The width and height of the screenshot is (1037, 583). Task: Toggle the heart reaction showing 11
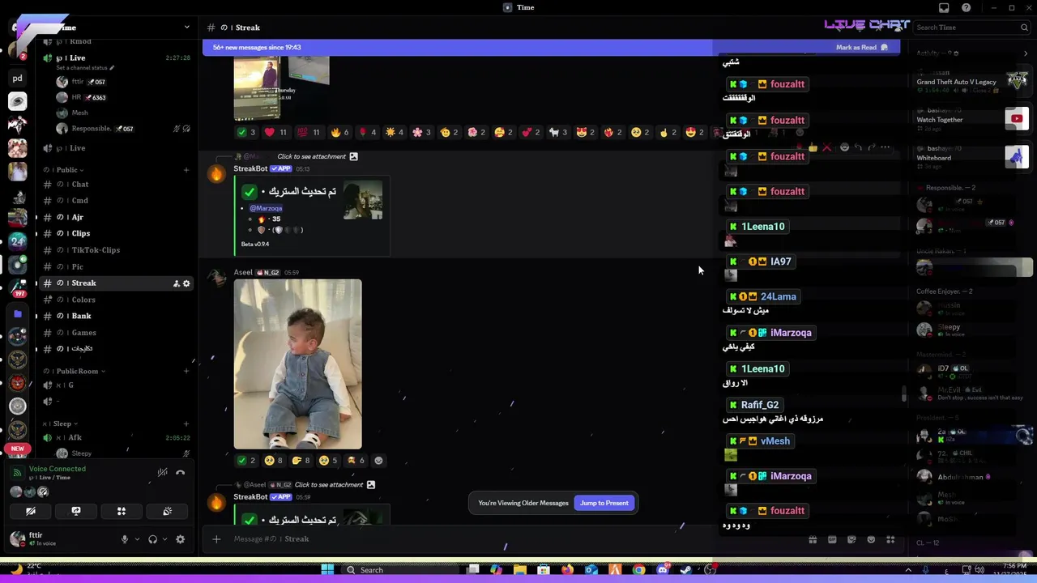[275, 132]
